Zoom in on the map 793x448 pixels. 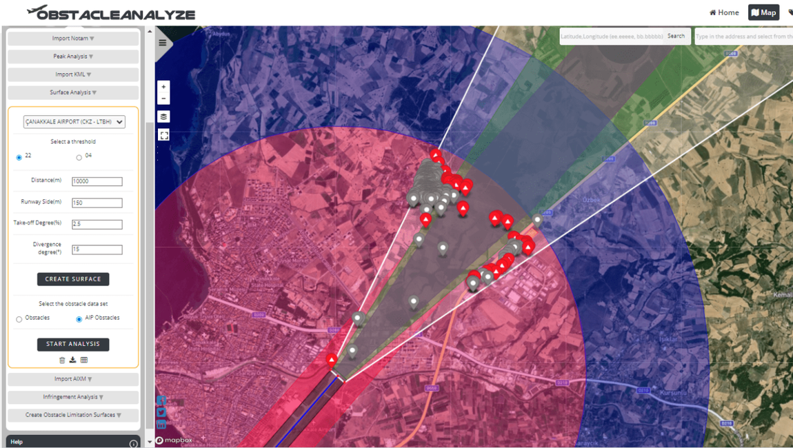pyautogui.click(x=163, y=87)
